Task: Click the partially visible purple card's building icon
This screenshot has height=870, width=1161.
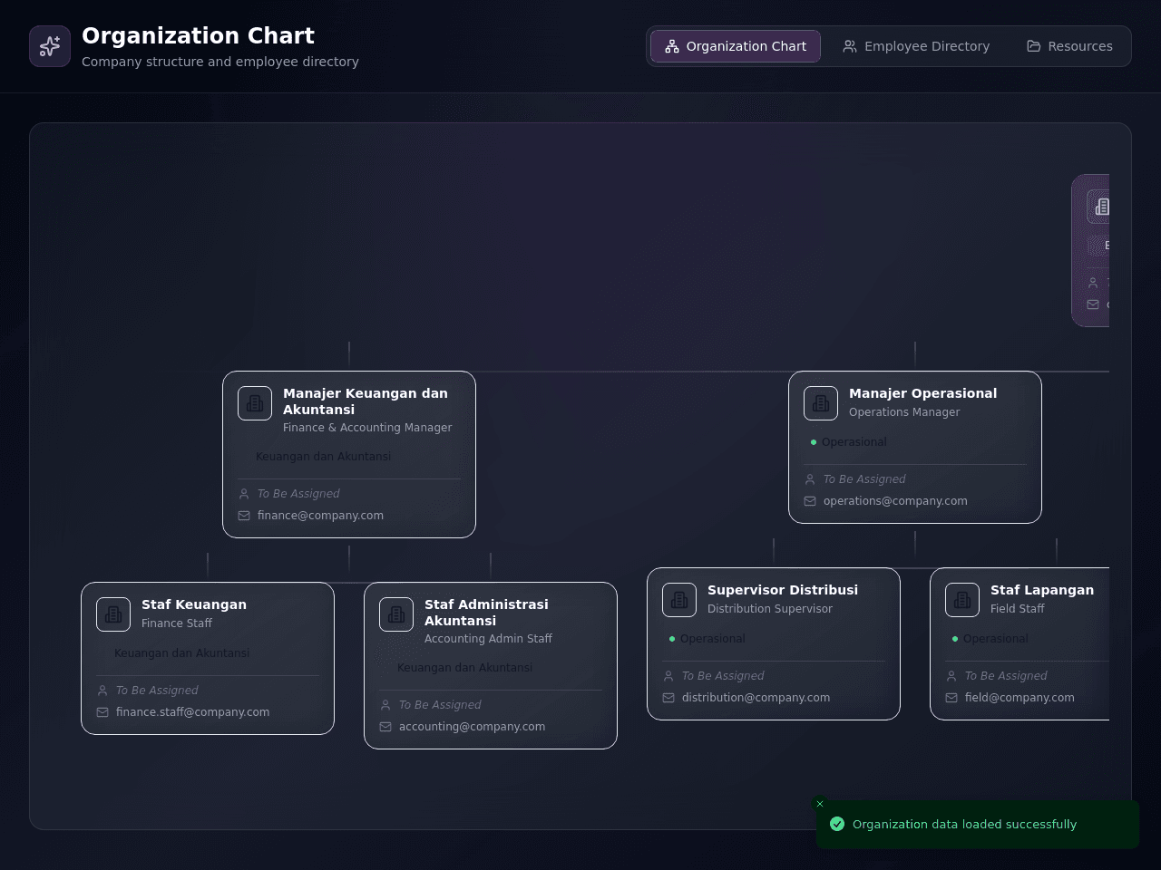Action: [x=1099, y=207]
